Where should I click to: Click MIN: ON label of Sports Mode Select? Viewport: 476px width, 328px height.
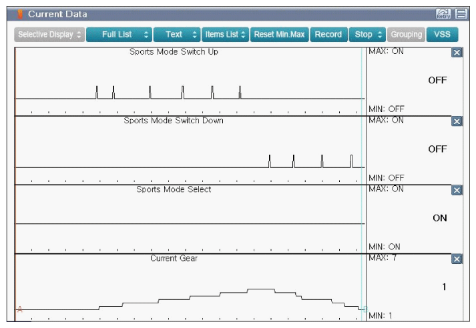pyautogui.click(x=385, y=247)
